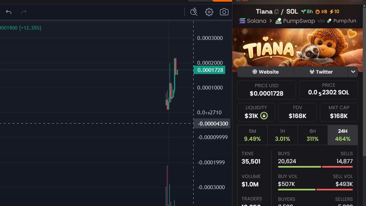This screenshot has height=206, width=366.
Task: Click the liquidity lock icon
Action: 264,116
